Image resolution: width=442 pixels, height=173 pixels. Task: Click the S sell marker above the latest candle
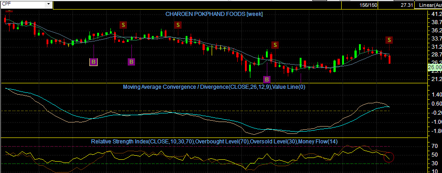[x=389, y=40]
